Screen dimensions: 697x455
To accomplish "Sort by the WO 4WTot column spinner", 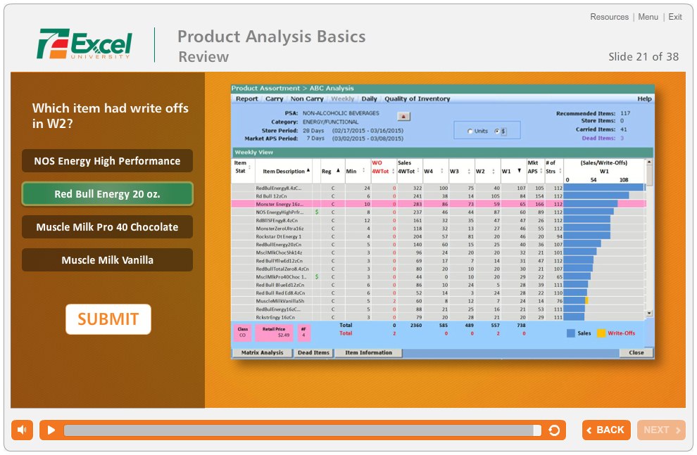I will [x=394, y=172].
